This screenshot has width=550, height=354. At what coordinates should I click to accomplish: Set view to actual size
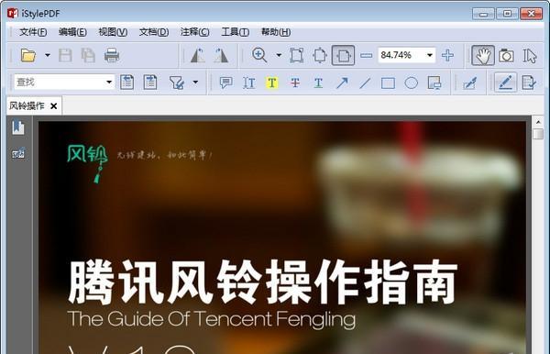coord(297,55)
